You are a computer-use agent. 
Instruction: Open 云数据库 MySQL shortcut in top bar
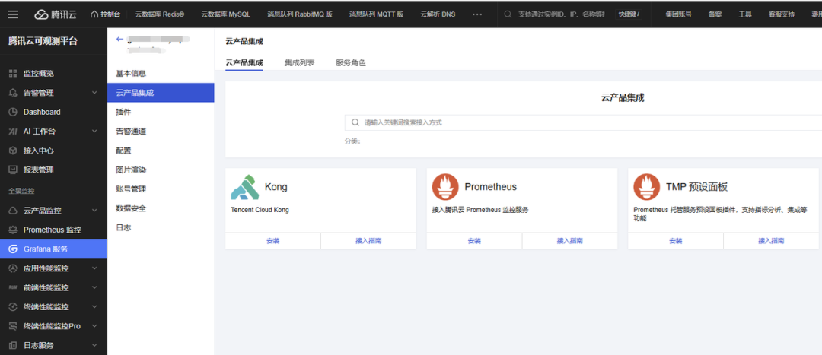(x=225, y=14)
